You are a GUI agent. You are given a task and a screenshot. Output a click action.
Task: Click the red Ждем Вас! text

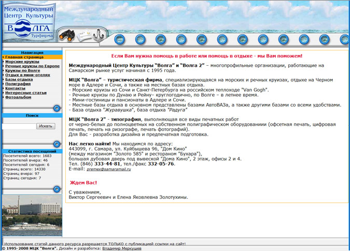(83, 183)
